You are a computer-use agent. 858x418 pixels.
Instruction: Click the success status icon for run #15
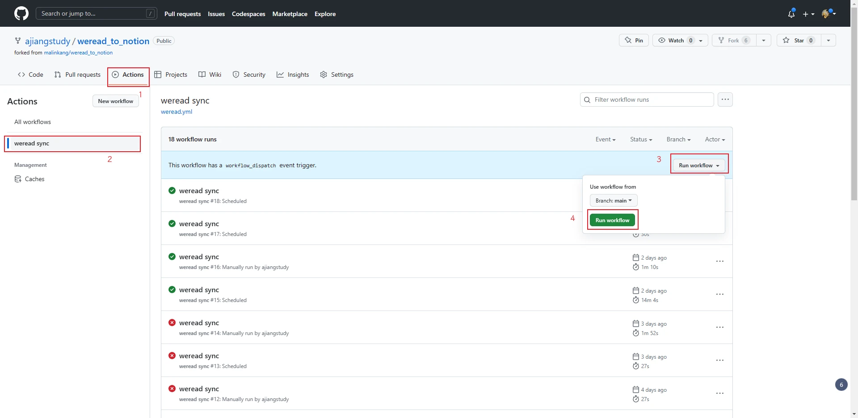(172, 290)
